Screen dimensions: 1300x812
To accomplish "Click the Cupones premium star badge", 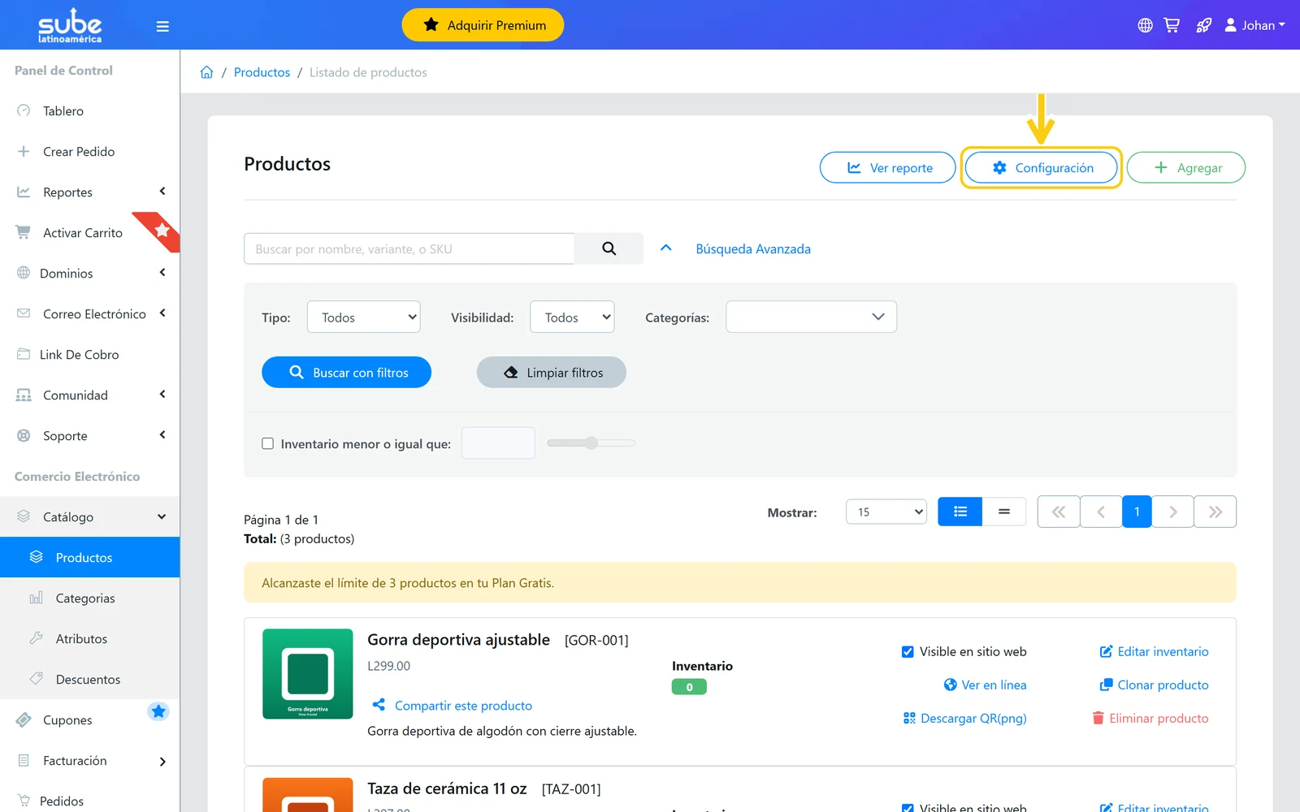I will point(158,711).
